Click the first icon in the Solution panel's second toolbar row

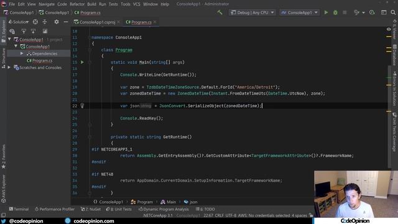click(x=12, y=31)
